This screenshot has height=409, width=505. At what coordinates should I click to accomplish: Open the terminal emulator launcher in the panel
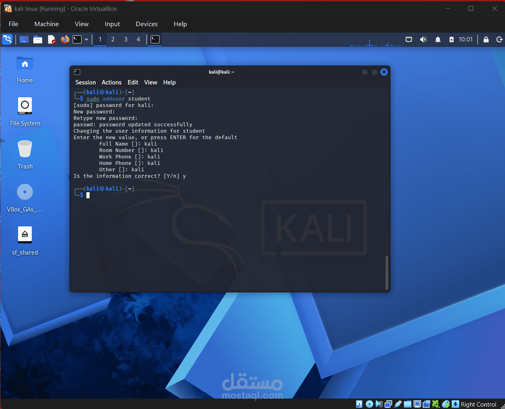coord(77,39)
